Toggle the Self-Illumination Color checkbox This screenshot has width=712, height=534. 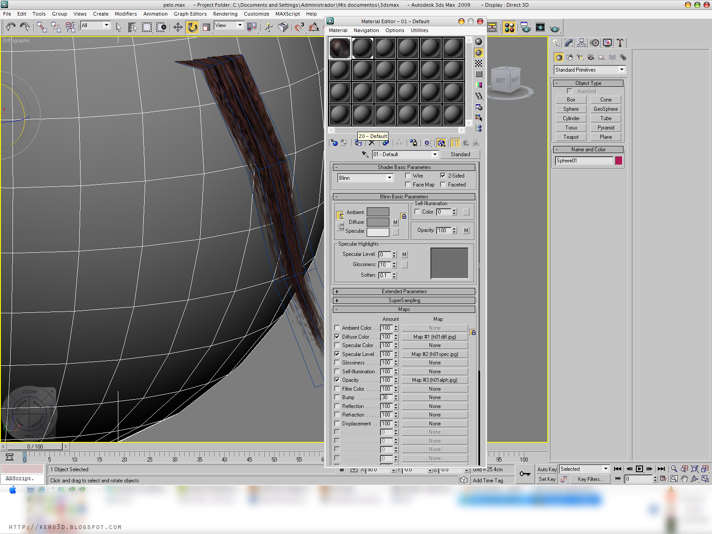tap(417, 212)
